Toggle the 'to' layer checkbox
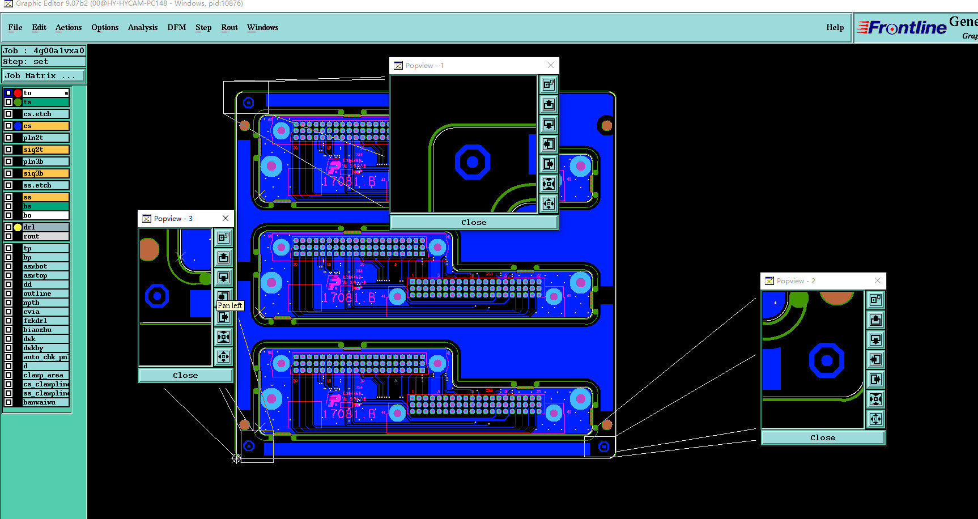 pyautogui.click(x=8, y=93)
